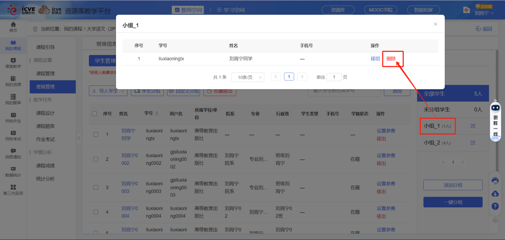Click 删除 to delete student from group
The width and height of the screenshot is (505, 240).
click(391, 59)
